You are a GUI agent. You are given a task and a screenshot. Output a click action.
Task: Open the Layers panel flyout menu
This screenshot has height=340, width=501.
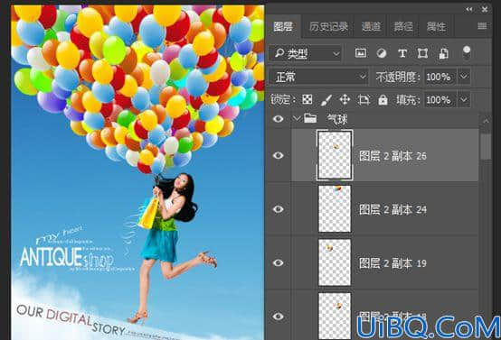point(482,26)
